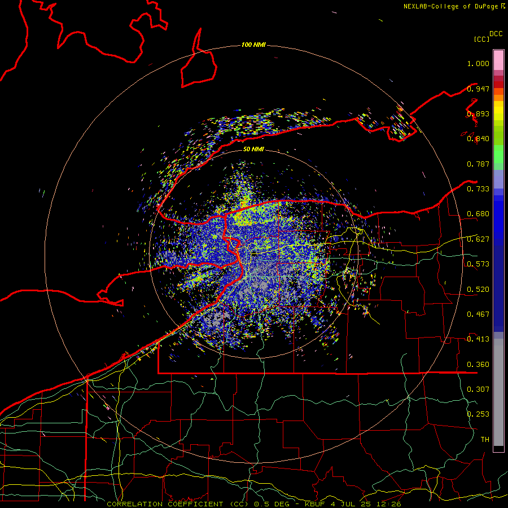Select the 0.253 scale value
The height and width of the screenshot is (508, 508).
pos(478,414)
